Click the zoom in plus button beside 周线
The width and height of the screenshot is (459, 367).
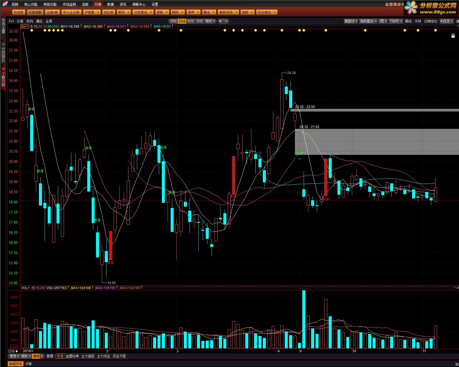220,21
